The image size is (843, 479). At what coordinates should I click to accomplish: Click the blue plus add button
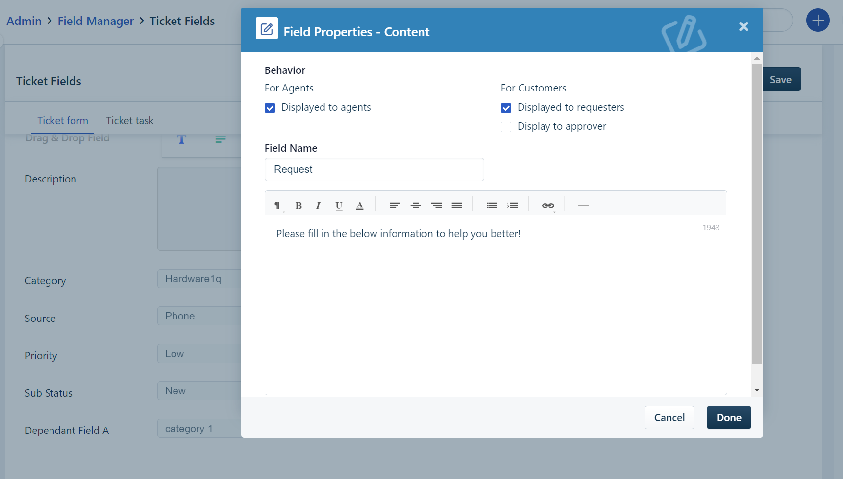click(818, 21)
